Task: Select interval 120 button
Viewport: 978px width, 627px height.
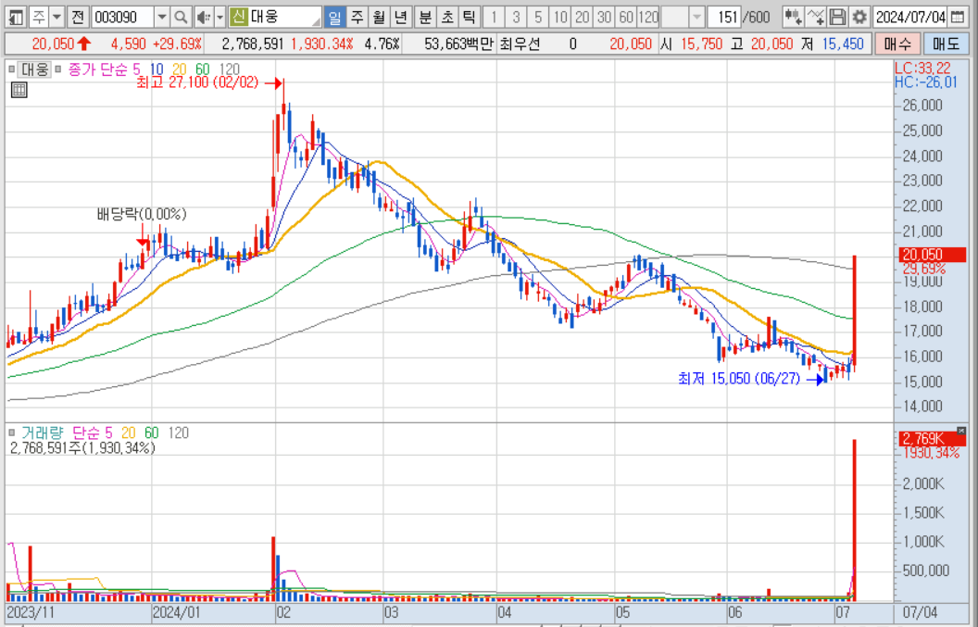Action: point(648,17)
